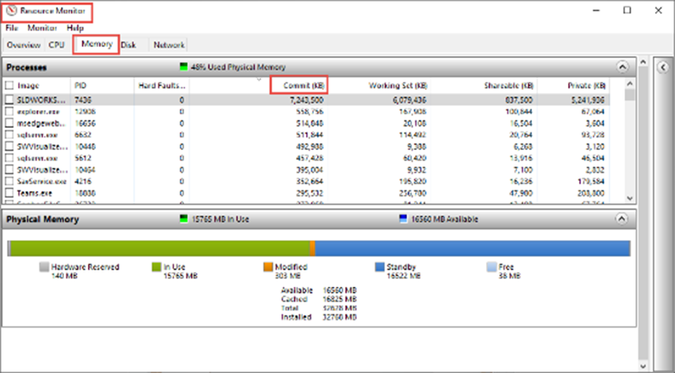Click green Used Physical Memory indicator icon

click(x=184, y=67)
